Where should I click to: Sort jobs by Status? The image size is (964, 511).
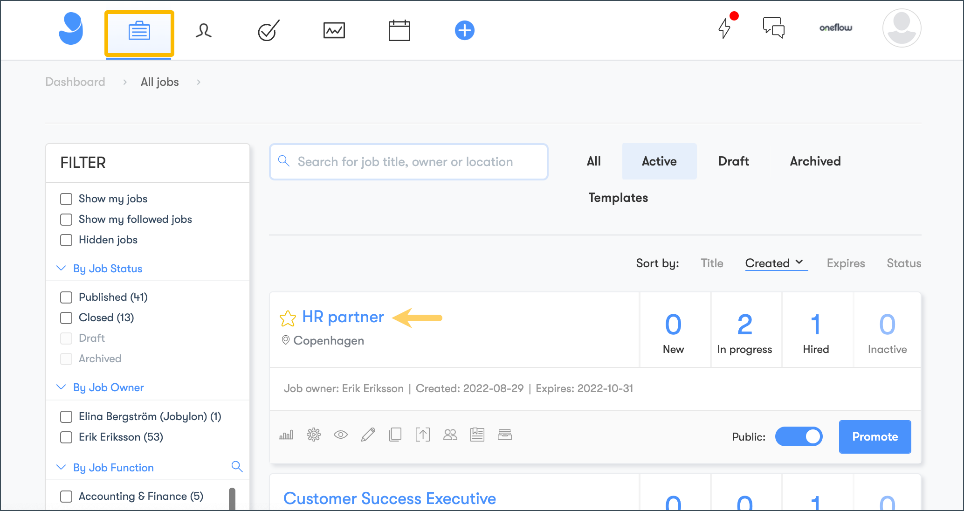click(x=904, y=263)
